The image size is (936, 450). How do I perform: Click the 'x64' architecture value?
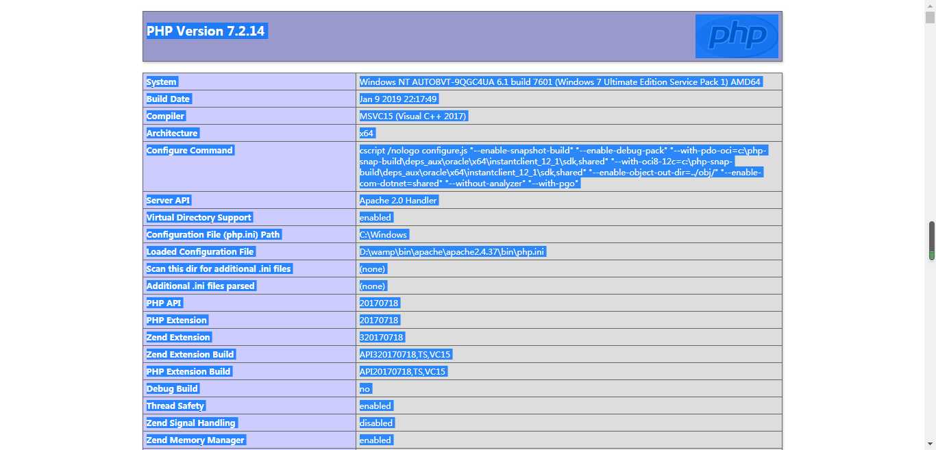coord(367,133)
